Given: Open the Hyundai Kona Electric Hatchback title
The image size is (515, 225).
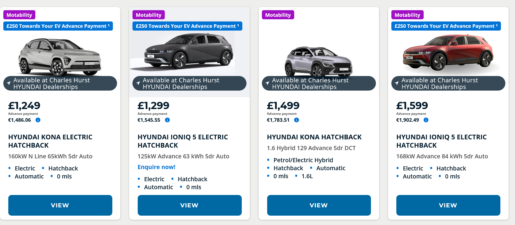Looking at the screenshot, I should pos(50,141).
